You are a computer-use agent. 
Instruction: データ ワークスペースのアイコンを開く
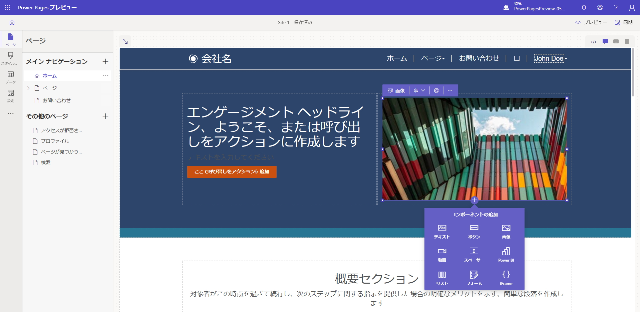[10, 77]
